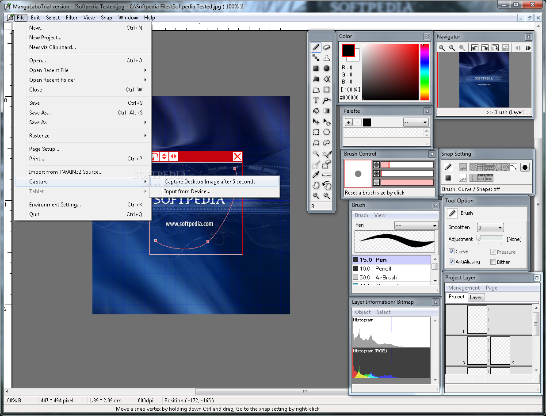Switch to the Layer tab

[476, 298]
